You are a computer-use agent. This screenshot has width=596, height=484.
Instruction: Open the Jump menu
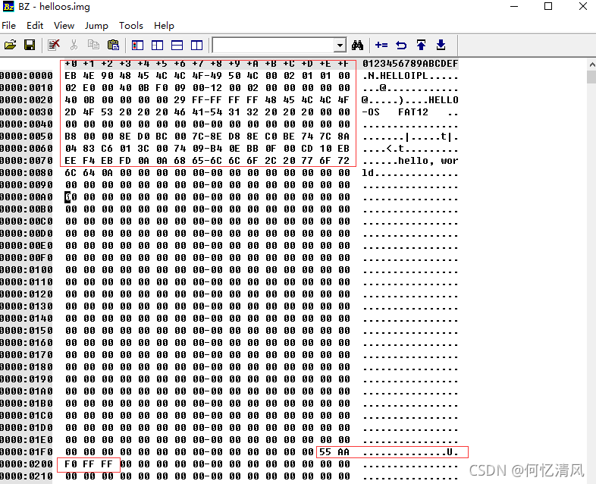[x=96, y=26]
